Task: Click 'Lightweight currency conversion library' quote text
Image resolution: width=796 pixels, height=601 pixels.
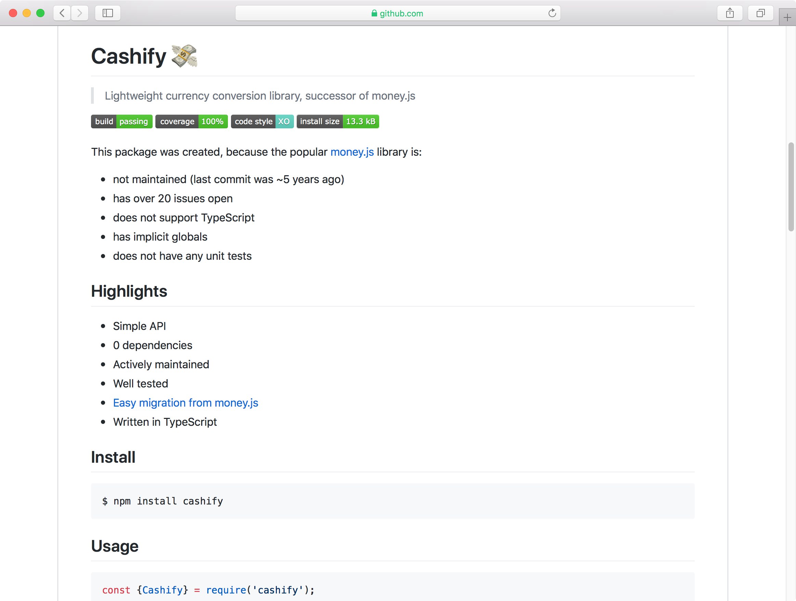Action: pyautogui.click(x=260, y=96)
